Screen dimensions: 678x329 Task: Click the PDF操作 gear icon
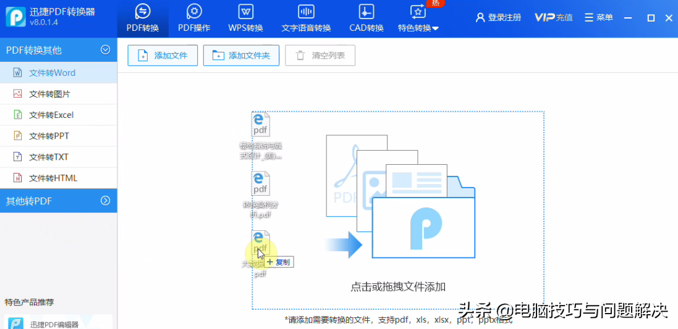tap(194, 10)
